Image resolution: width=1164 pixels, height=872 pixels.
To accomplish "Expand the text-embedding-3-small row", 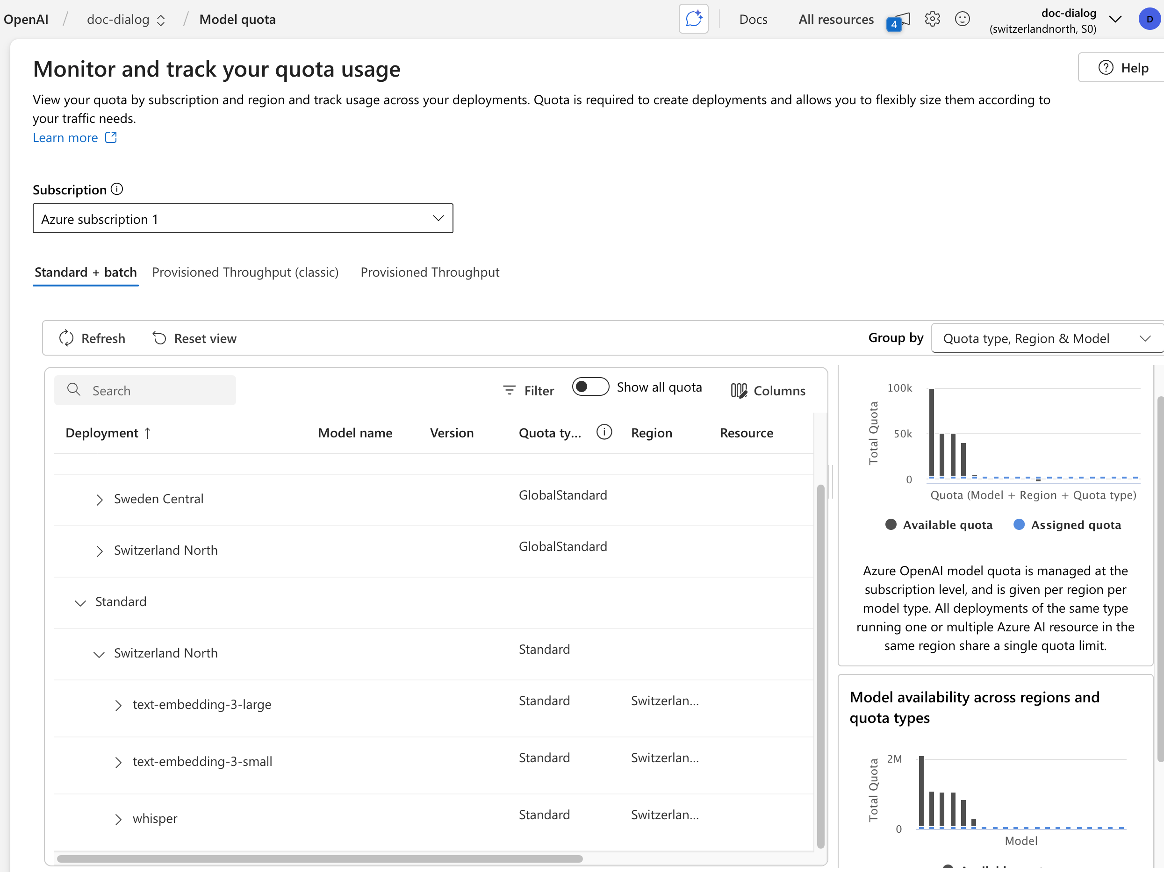I will (x=118, y=763).
